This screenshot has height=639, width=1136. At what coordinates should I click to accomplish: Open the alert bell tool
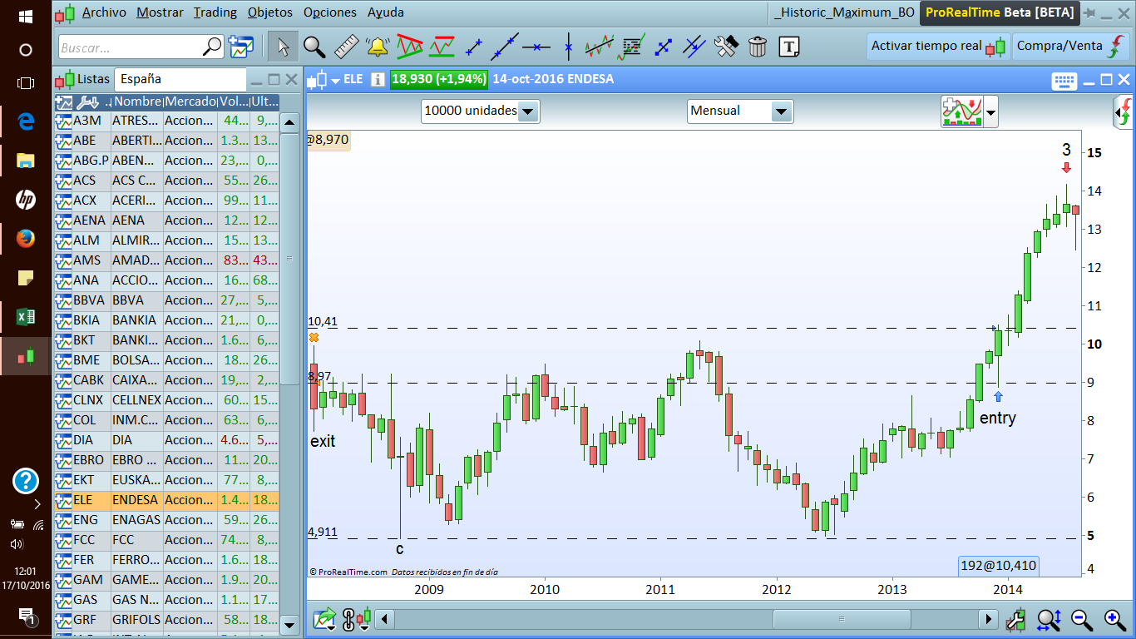377,47
